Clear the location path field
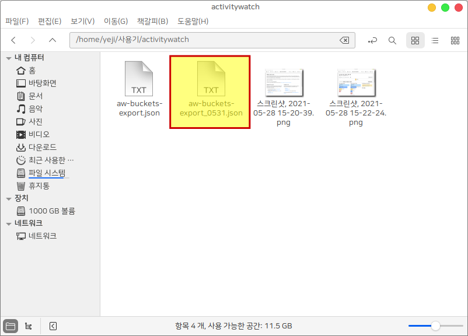This screenshot has height=336, width=468. pos(344,40)
